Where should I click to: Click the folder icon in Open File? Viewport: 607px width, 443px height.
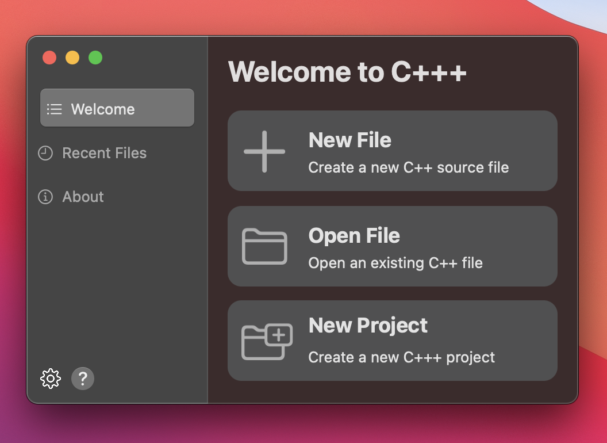[x=264, y=246]
